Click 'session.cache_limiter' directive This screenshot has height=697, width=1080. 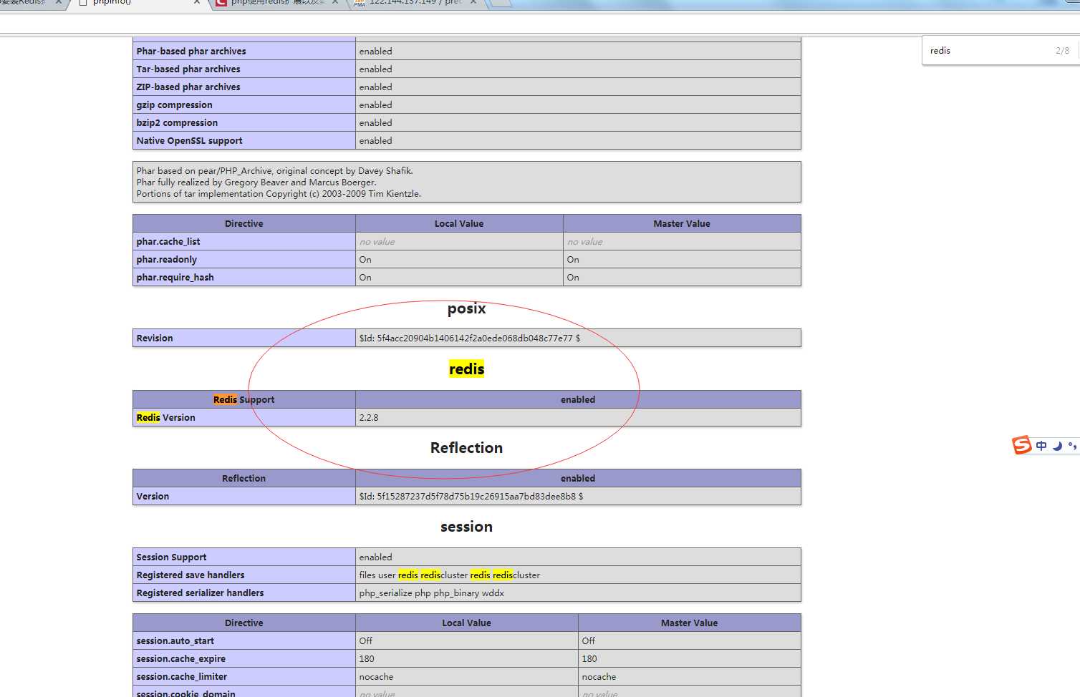pos(182,676)
